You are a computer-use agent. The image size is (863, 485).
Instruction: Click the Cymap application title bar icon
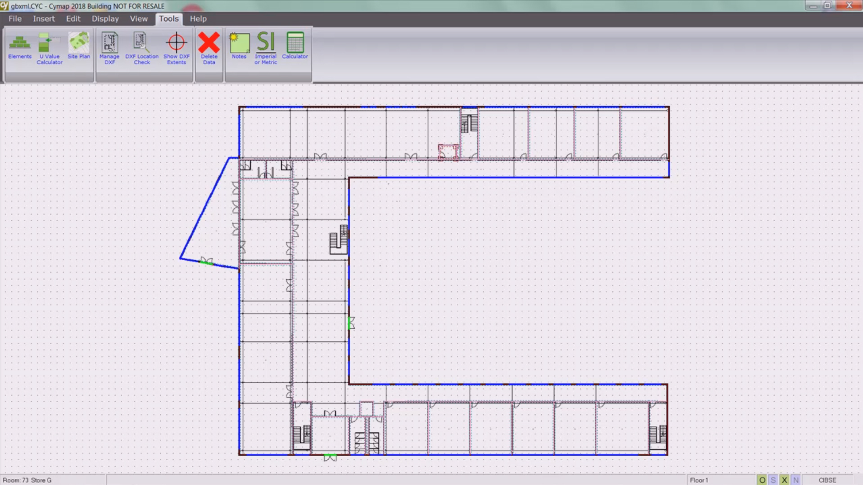(5, 6)
